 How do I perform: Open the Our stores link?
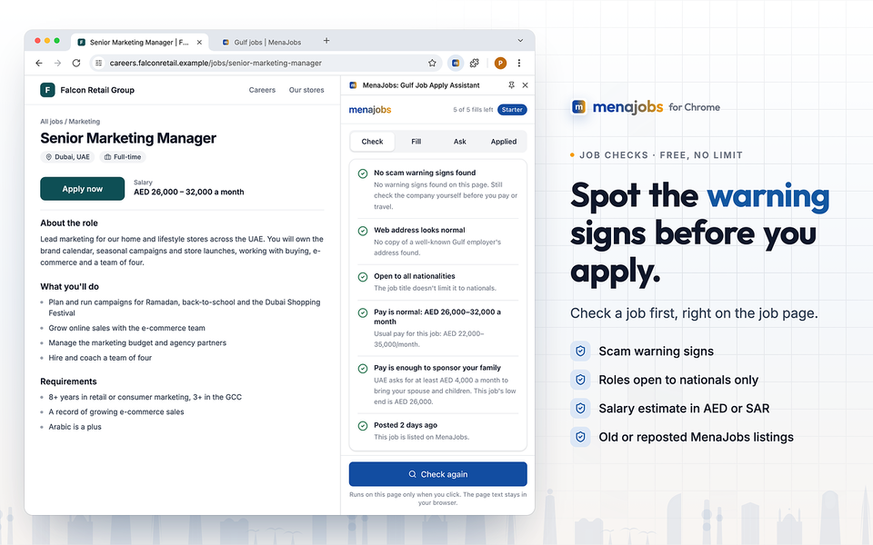pyautogui.click(x=306, y=90)
